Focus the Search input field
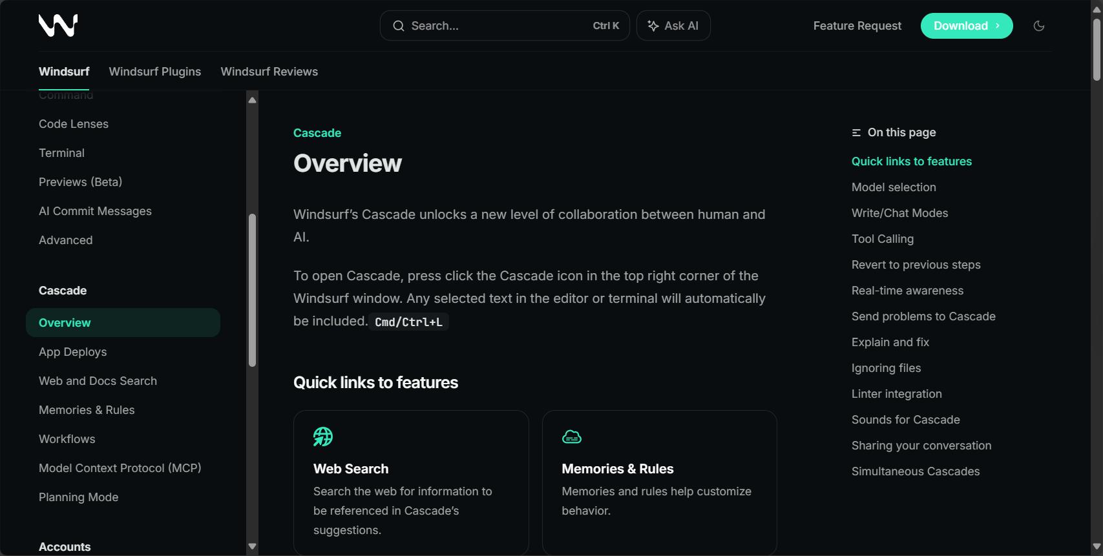The height and width of the screenshot is (556, 1103). (505, 26)
